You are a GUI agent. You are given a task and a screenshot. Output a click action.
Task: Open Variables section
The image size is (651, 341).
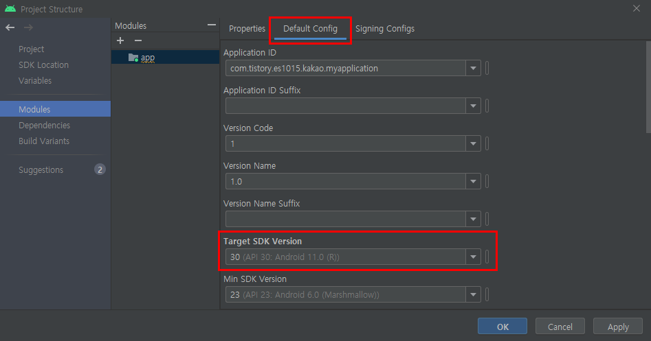click(x=35, y=80)
